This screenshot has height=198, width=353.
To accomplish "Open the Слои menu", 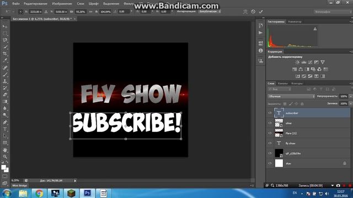I will coord(81,4).
